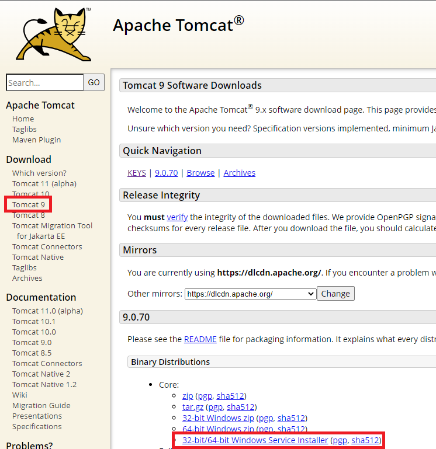
Task: Click the KEYS quick navigation link
Action: coord(137,173)
